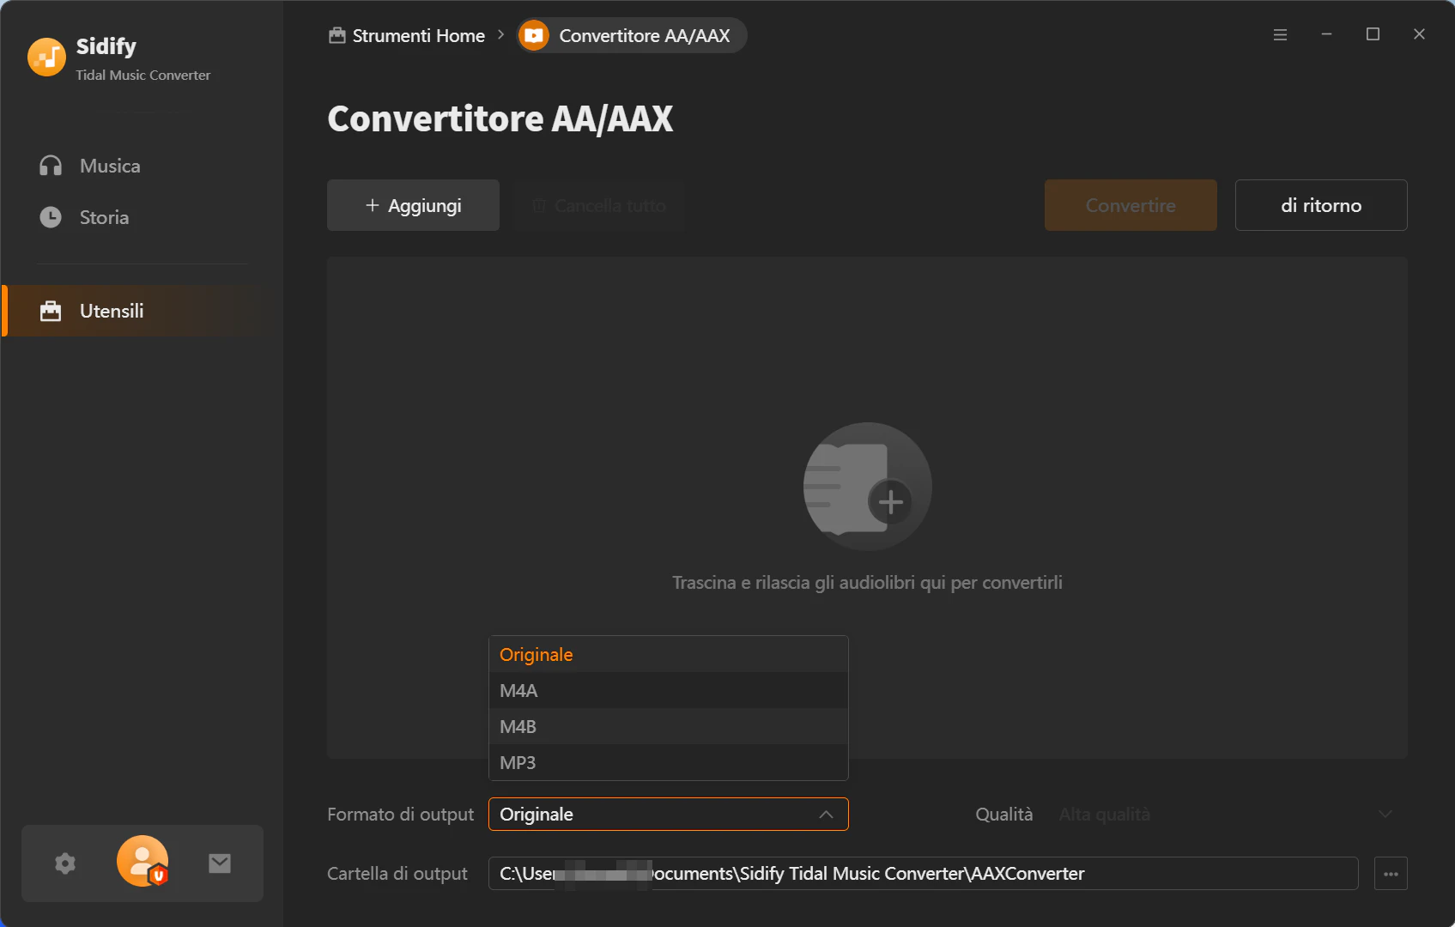Click the add audiobook drop icon
The height and width of the screenshot is (927, 1455).
pyautogui.click(x=867, y=487)
